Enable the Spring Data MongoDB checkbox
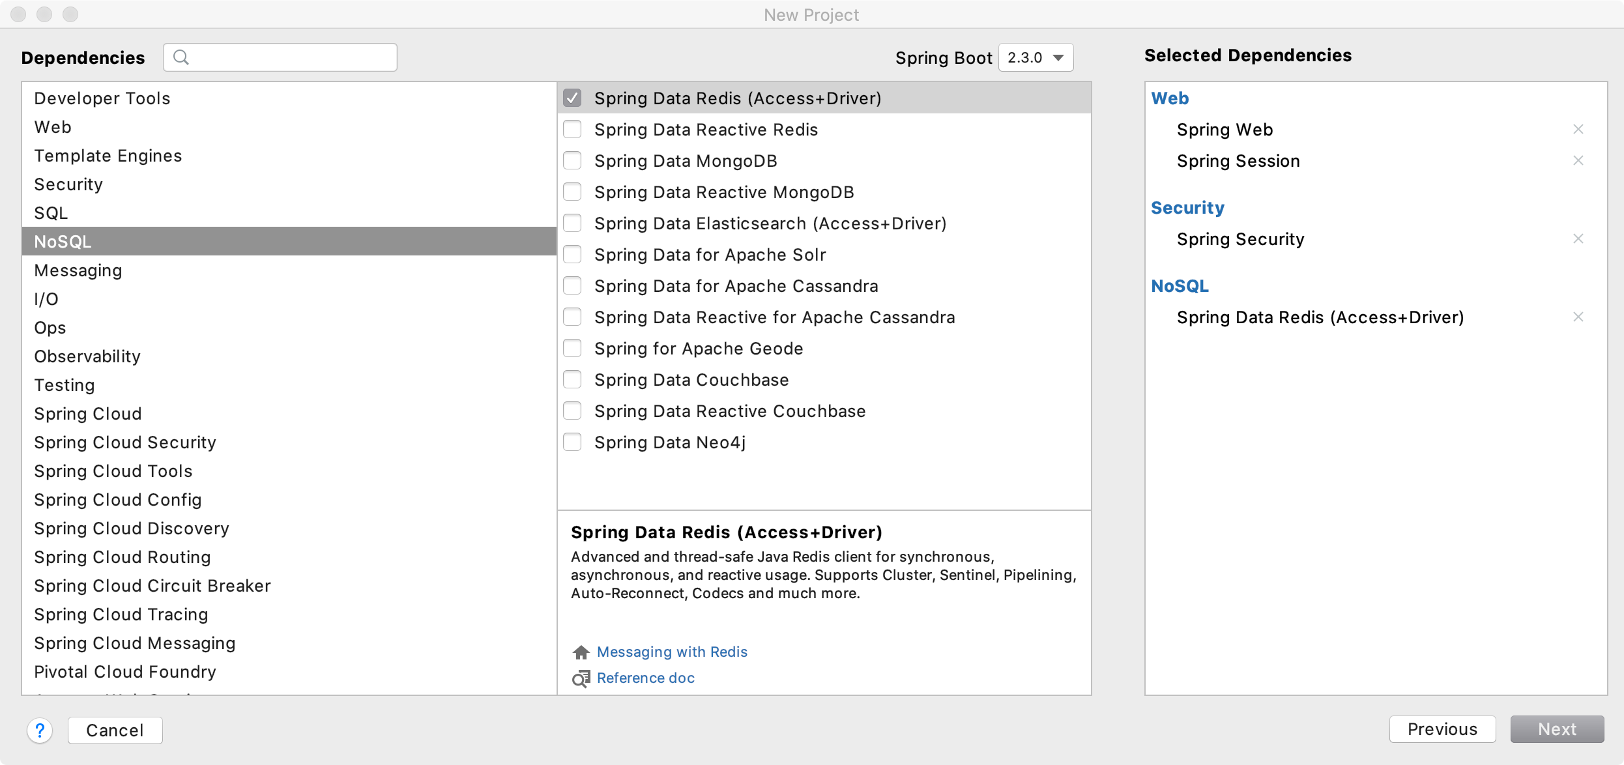Screen dimensions: 1624x765 click(x=572, y=161)
